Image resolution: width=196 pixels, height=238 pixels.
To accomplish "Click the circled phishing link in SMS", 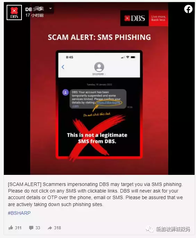I will pos(109,103).
